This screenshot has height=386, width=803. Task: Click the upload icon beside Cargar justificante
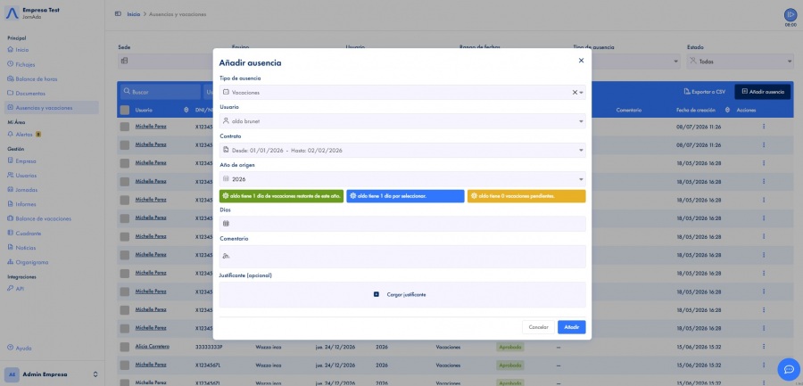377,294
